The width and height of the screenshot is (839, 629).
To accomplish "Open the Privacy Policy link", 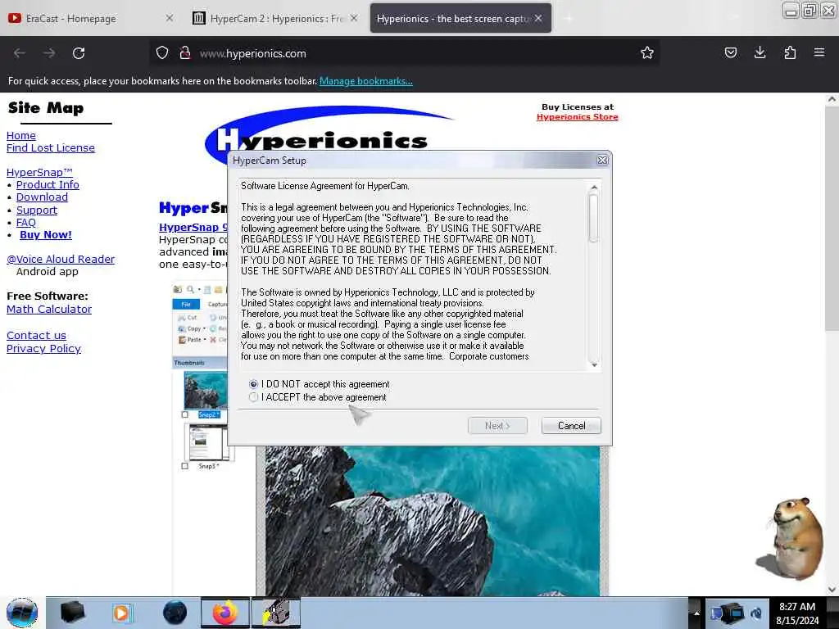I will pos(44,349).
